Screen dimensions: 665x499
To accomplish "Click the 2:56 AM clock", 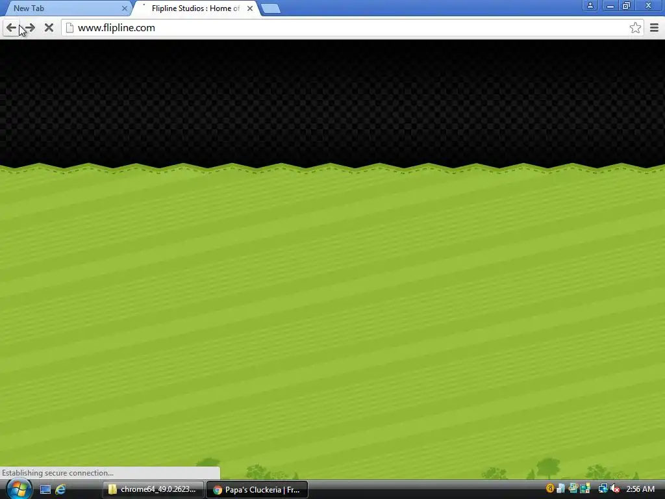I will click(x=640, y=489).
